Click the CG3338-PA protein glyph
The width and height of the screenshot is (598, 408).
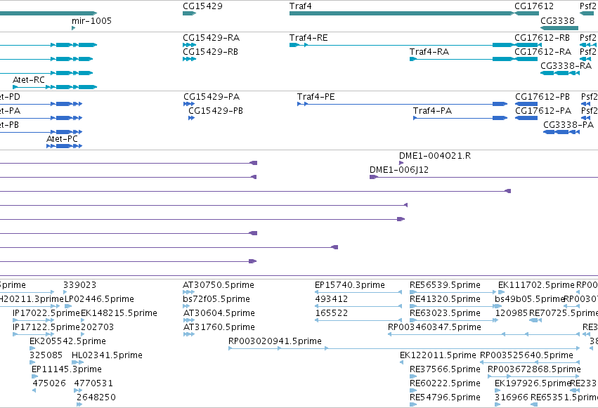(561, 132)
